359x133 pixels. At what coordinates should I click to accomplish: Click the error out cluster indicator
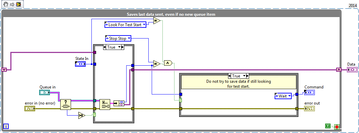click(309, 109)
